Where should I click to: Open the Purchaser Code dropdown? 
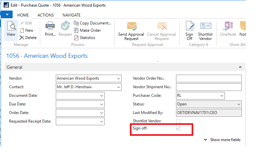coord(222,96)
